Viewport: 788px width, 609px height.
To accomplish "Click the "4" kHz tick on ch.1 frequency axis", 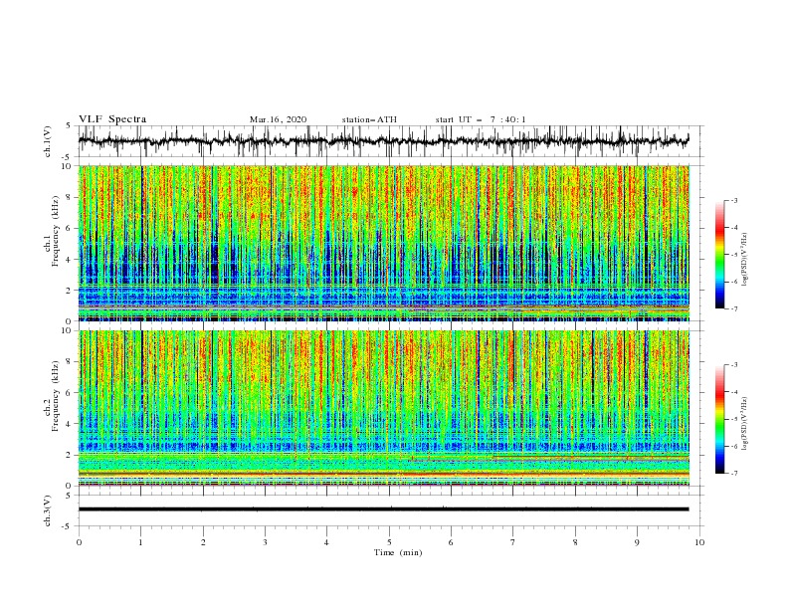I will click(70, 260).
